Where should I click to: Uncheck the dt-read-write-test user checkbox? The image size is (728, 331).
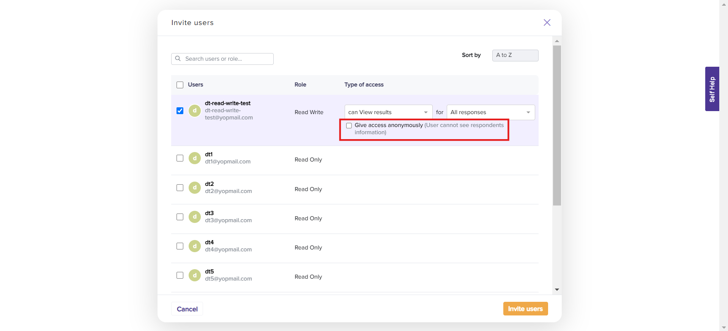click(x=180, y=111)
